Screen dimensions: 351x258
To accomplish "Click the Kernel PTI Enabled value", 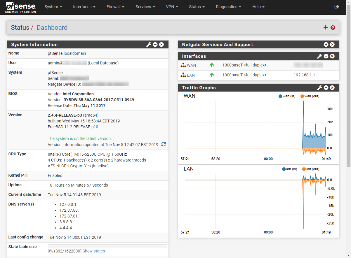I will click(55, 175).
